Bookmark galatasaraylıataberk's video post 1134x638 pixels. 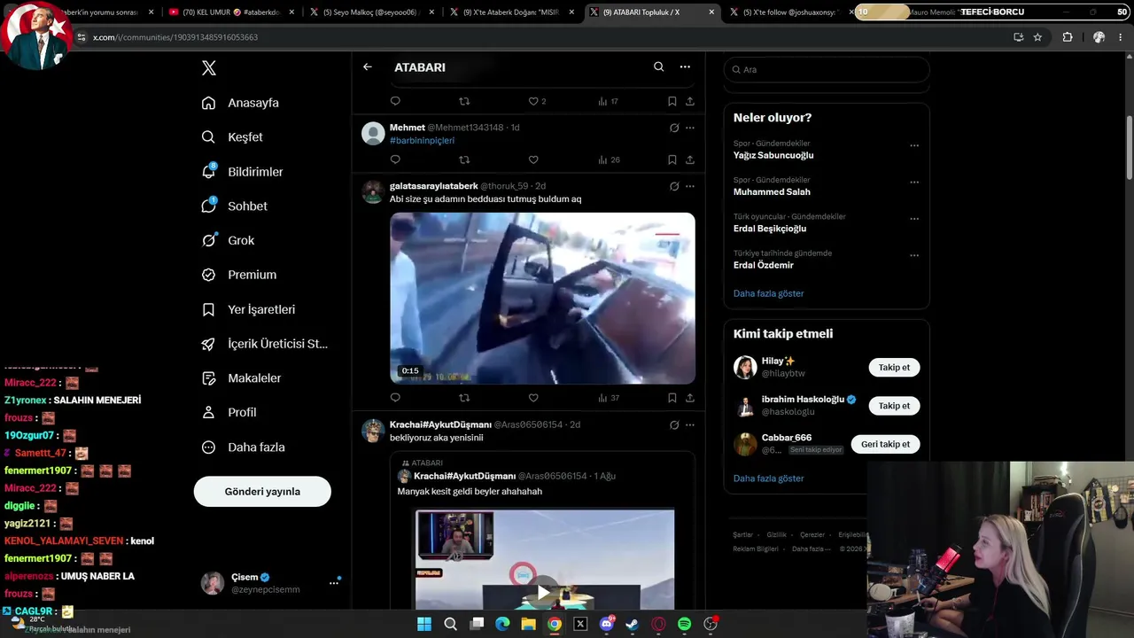(672, 398)
